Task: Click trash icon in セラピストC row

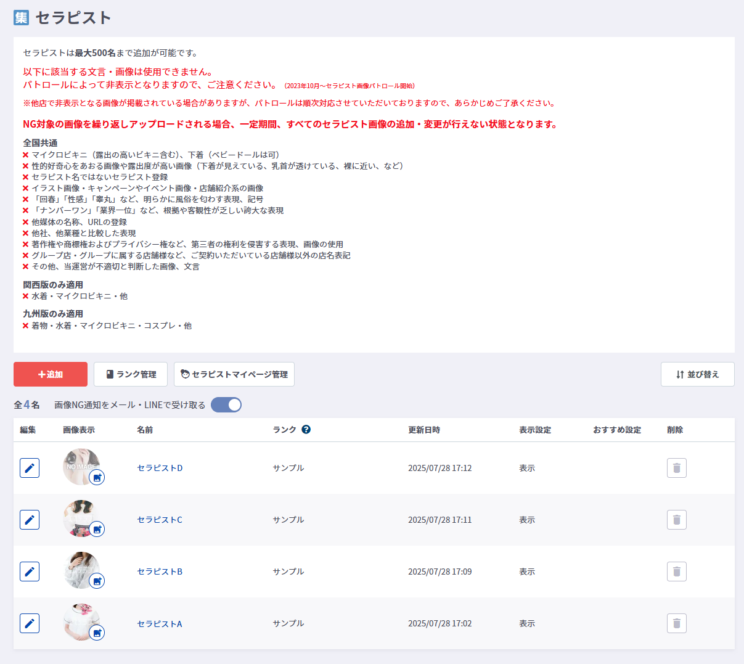Action: coord(676,520)
